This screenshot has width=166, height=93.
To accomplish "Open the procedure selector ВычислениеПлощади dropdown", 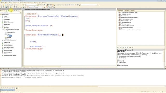I will click(x=43, y=7).
